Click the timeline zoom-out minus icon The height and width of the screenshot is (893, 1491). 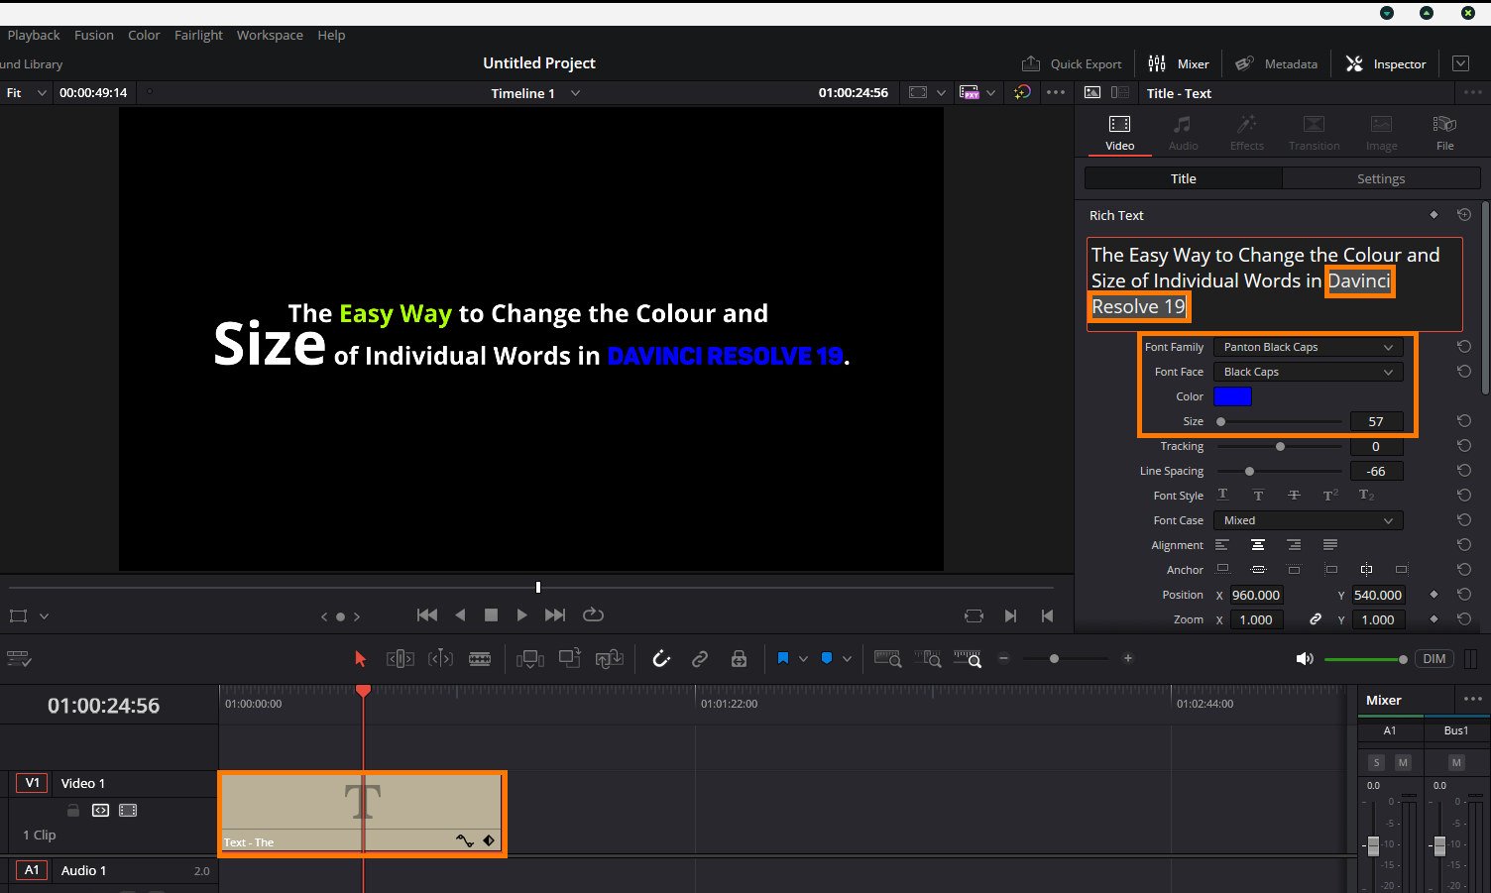click(x=1003, y=658)
